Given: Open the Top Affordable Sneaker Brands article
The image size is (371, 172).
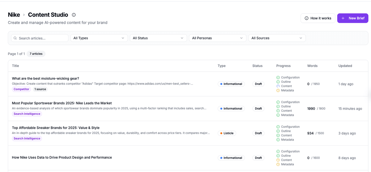Looking at the screenshot, I should click(56, 128).
